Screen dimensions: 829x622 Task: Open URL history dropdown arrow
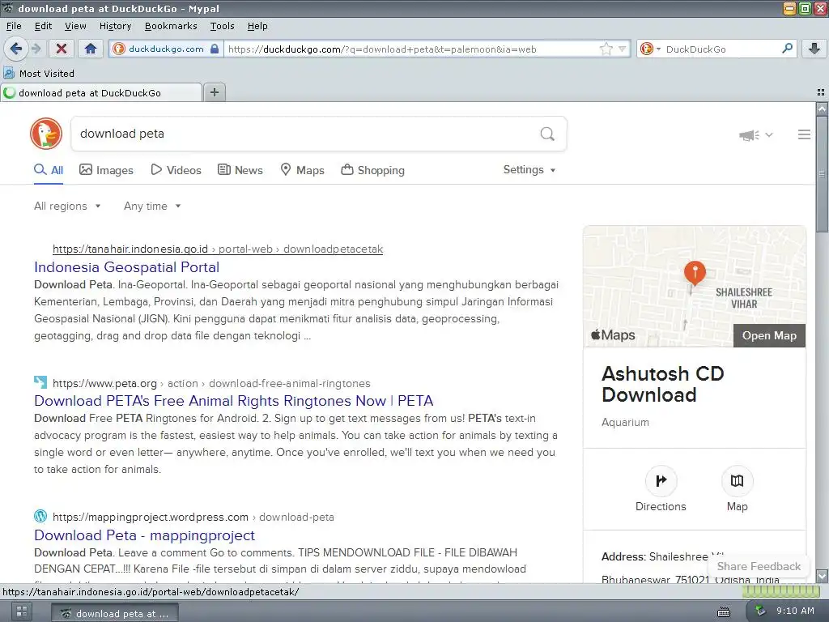click(623, 49)
